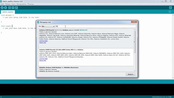Select the sketch_sep05a tab

8,12
